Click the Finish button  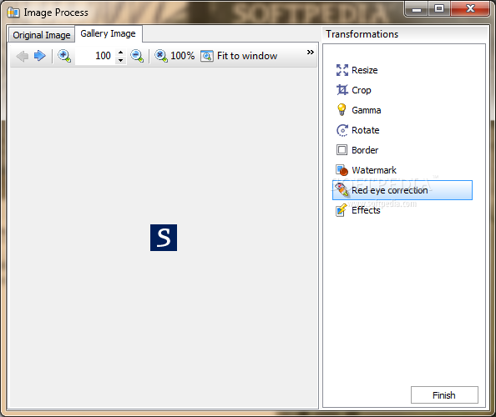(x=444, y=394)
